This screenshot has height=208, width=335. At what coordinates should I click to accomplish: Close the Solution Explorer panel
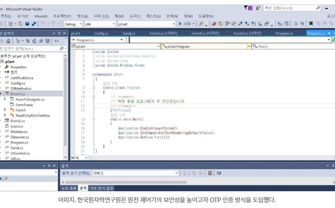(64, 33)
